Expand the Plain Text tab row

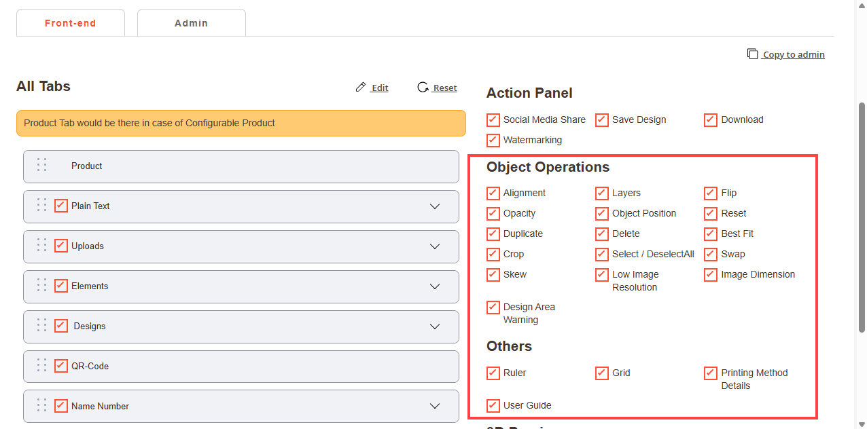tap(435, 206)
